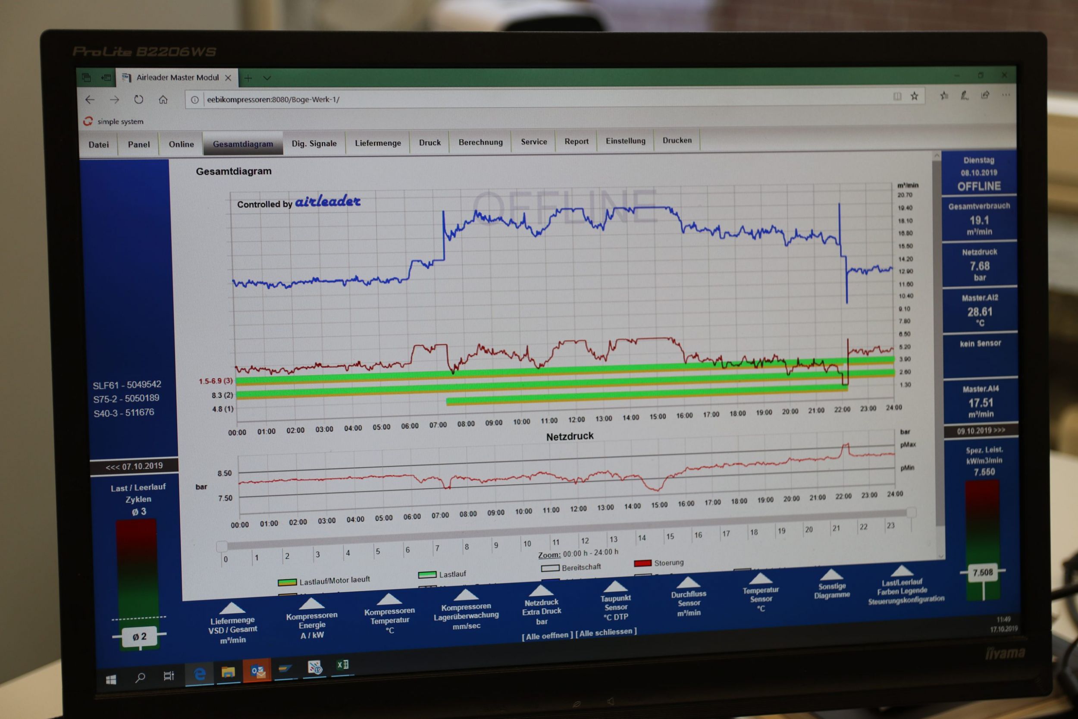The image size is (1078, 719).
Task: Open the Berechnung tab
Action: pyautogui.click(x=480, y=142)
